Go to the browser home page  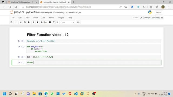tap(16, 7)
